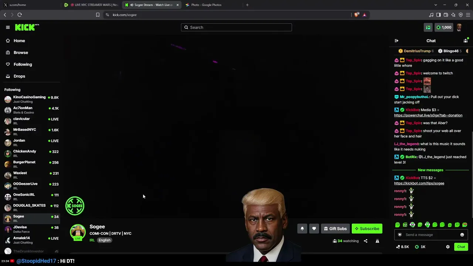The width and height of the screenshot is (473, 266).
Task: Open the browser main menu
Action: click(468, 15)
